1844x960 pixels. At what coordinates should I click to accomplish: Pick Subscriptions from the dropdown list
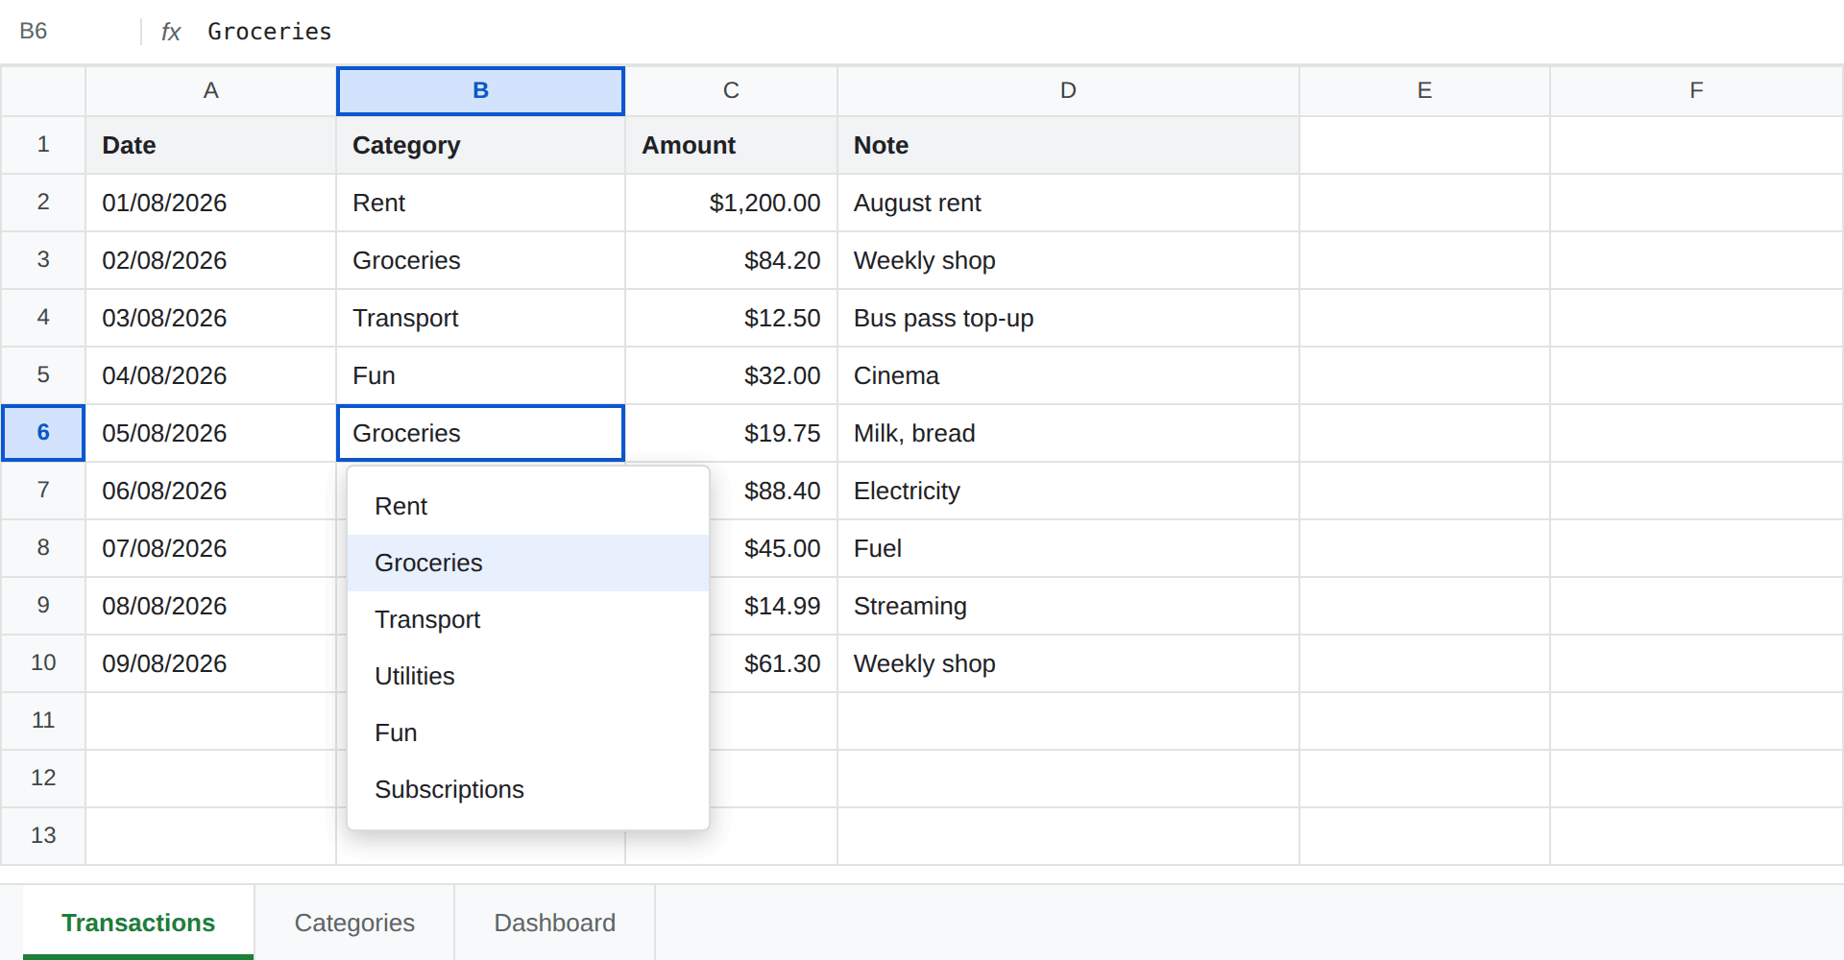[x=527, y=789]
